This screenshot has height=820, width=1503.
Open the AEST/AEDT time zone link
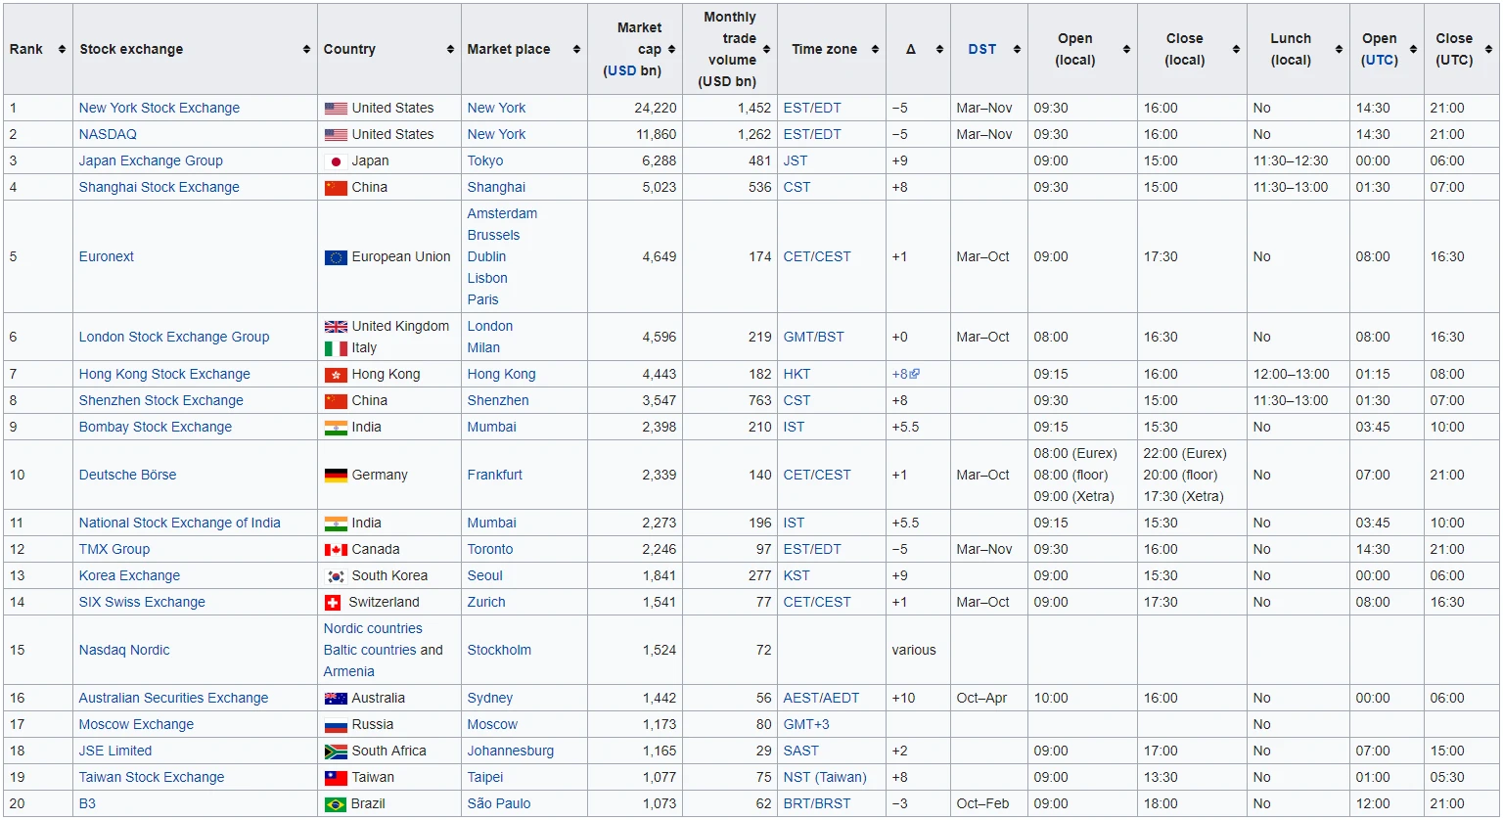pos(821,698)
